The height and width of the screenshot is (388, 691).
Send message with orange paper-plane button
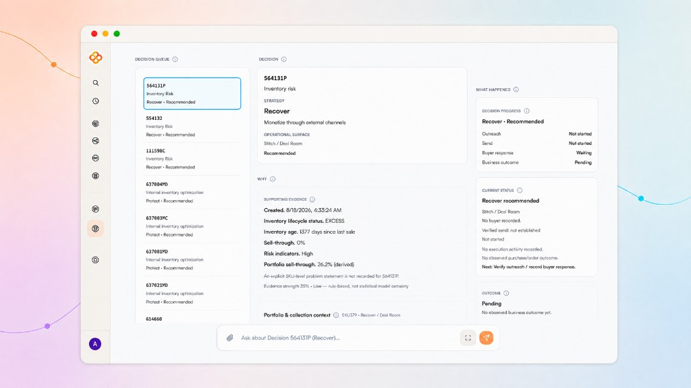tap(487, 338)
